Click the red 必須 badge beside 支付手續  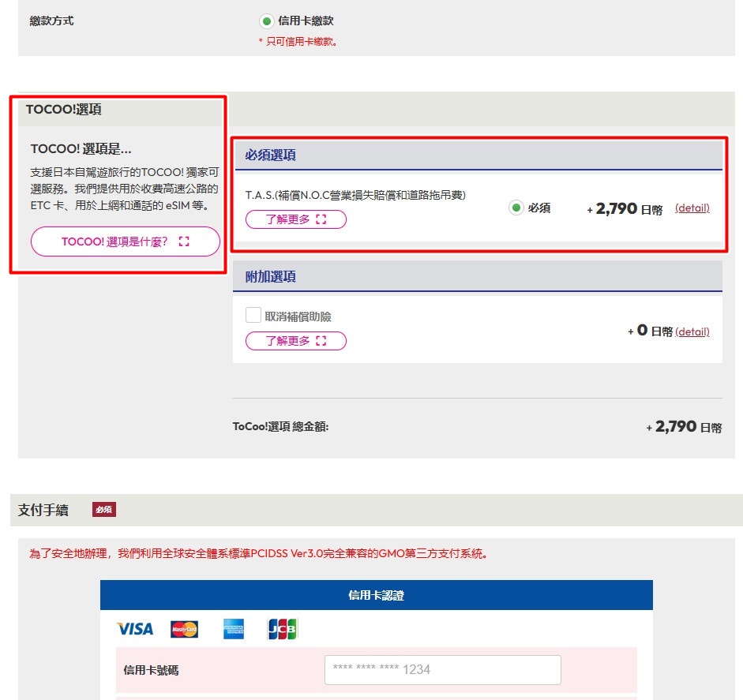pos(103,510)
